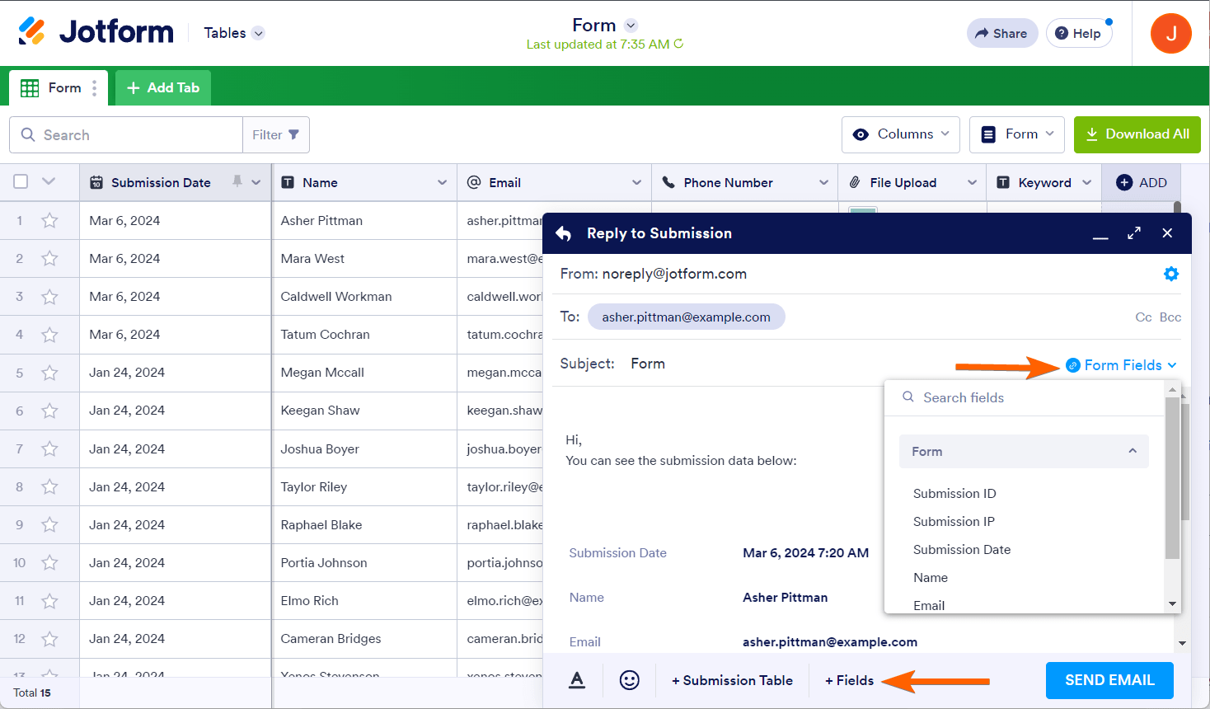This screenshot has height=709, width=1210.
Task: Click the Cc link
Action: [x=1143, y=317]
